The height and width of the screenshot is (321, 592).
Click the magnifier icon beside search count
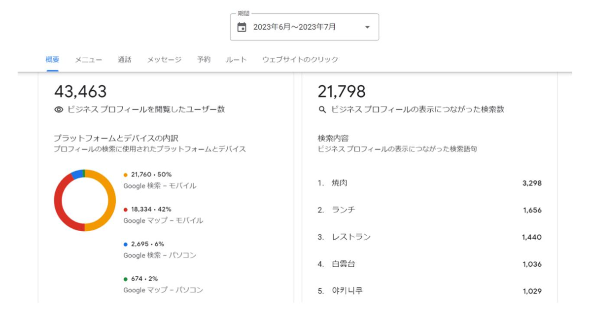click(x=322, y=110)
